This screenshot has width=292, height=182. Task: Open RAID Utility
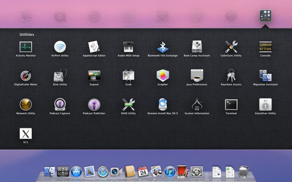128,104
